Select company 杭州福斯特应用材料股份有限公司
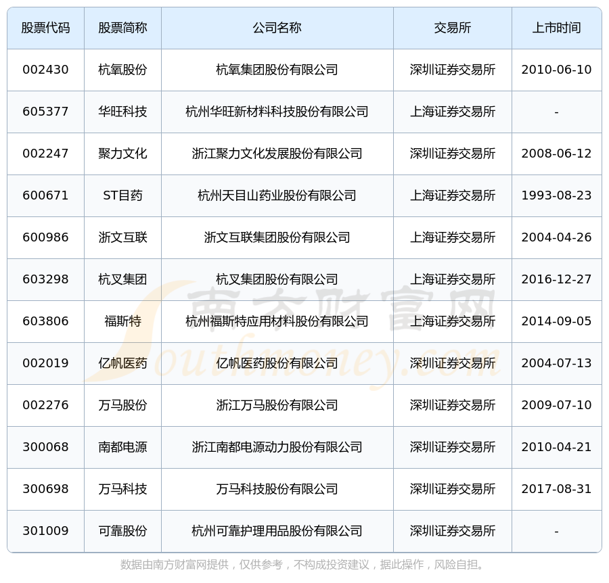This screenshot has height=583, width=609. pos(277,321)
